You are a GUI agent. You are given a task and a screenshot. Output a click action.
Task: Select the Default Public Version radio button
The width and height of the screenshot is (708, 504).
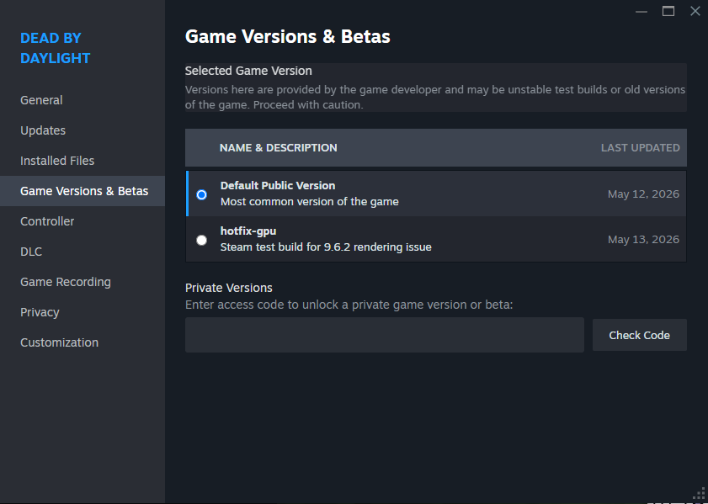pyautogui.click(x=202, y=194)
